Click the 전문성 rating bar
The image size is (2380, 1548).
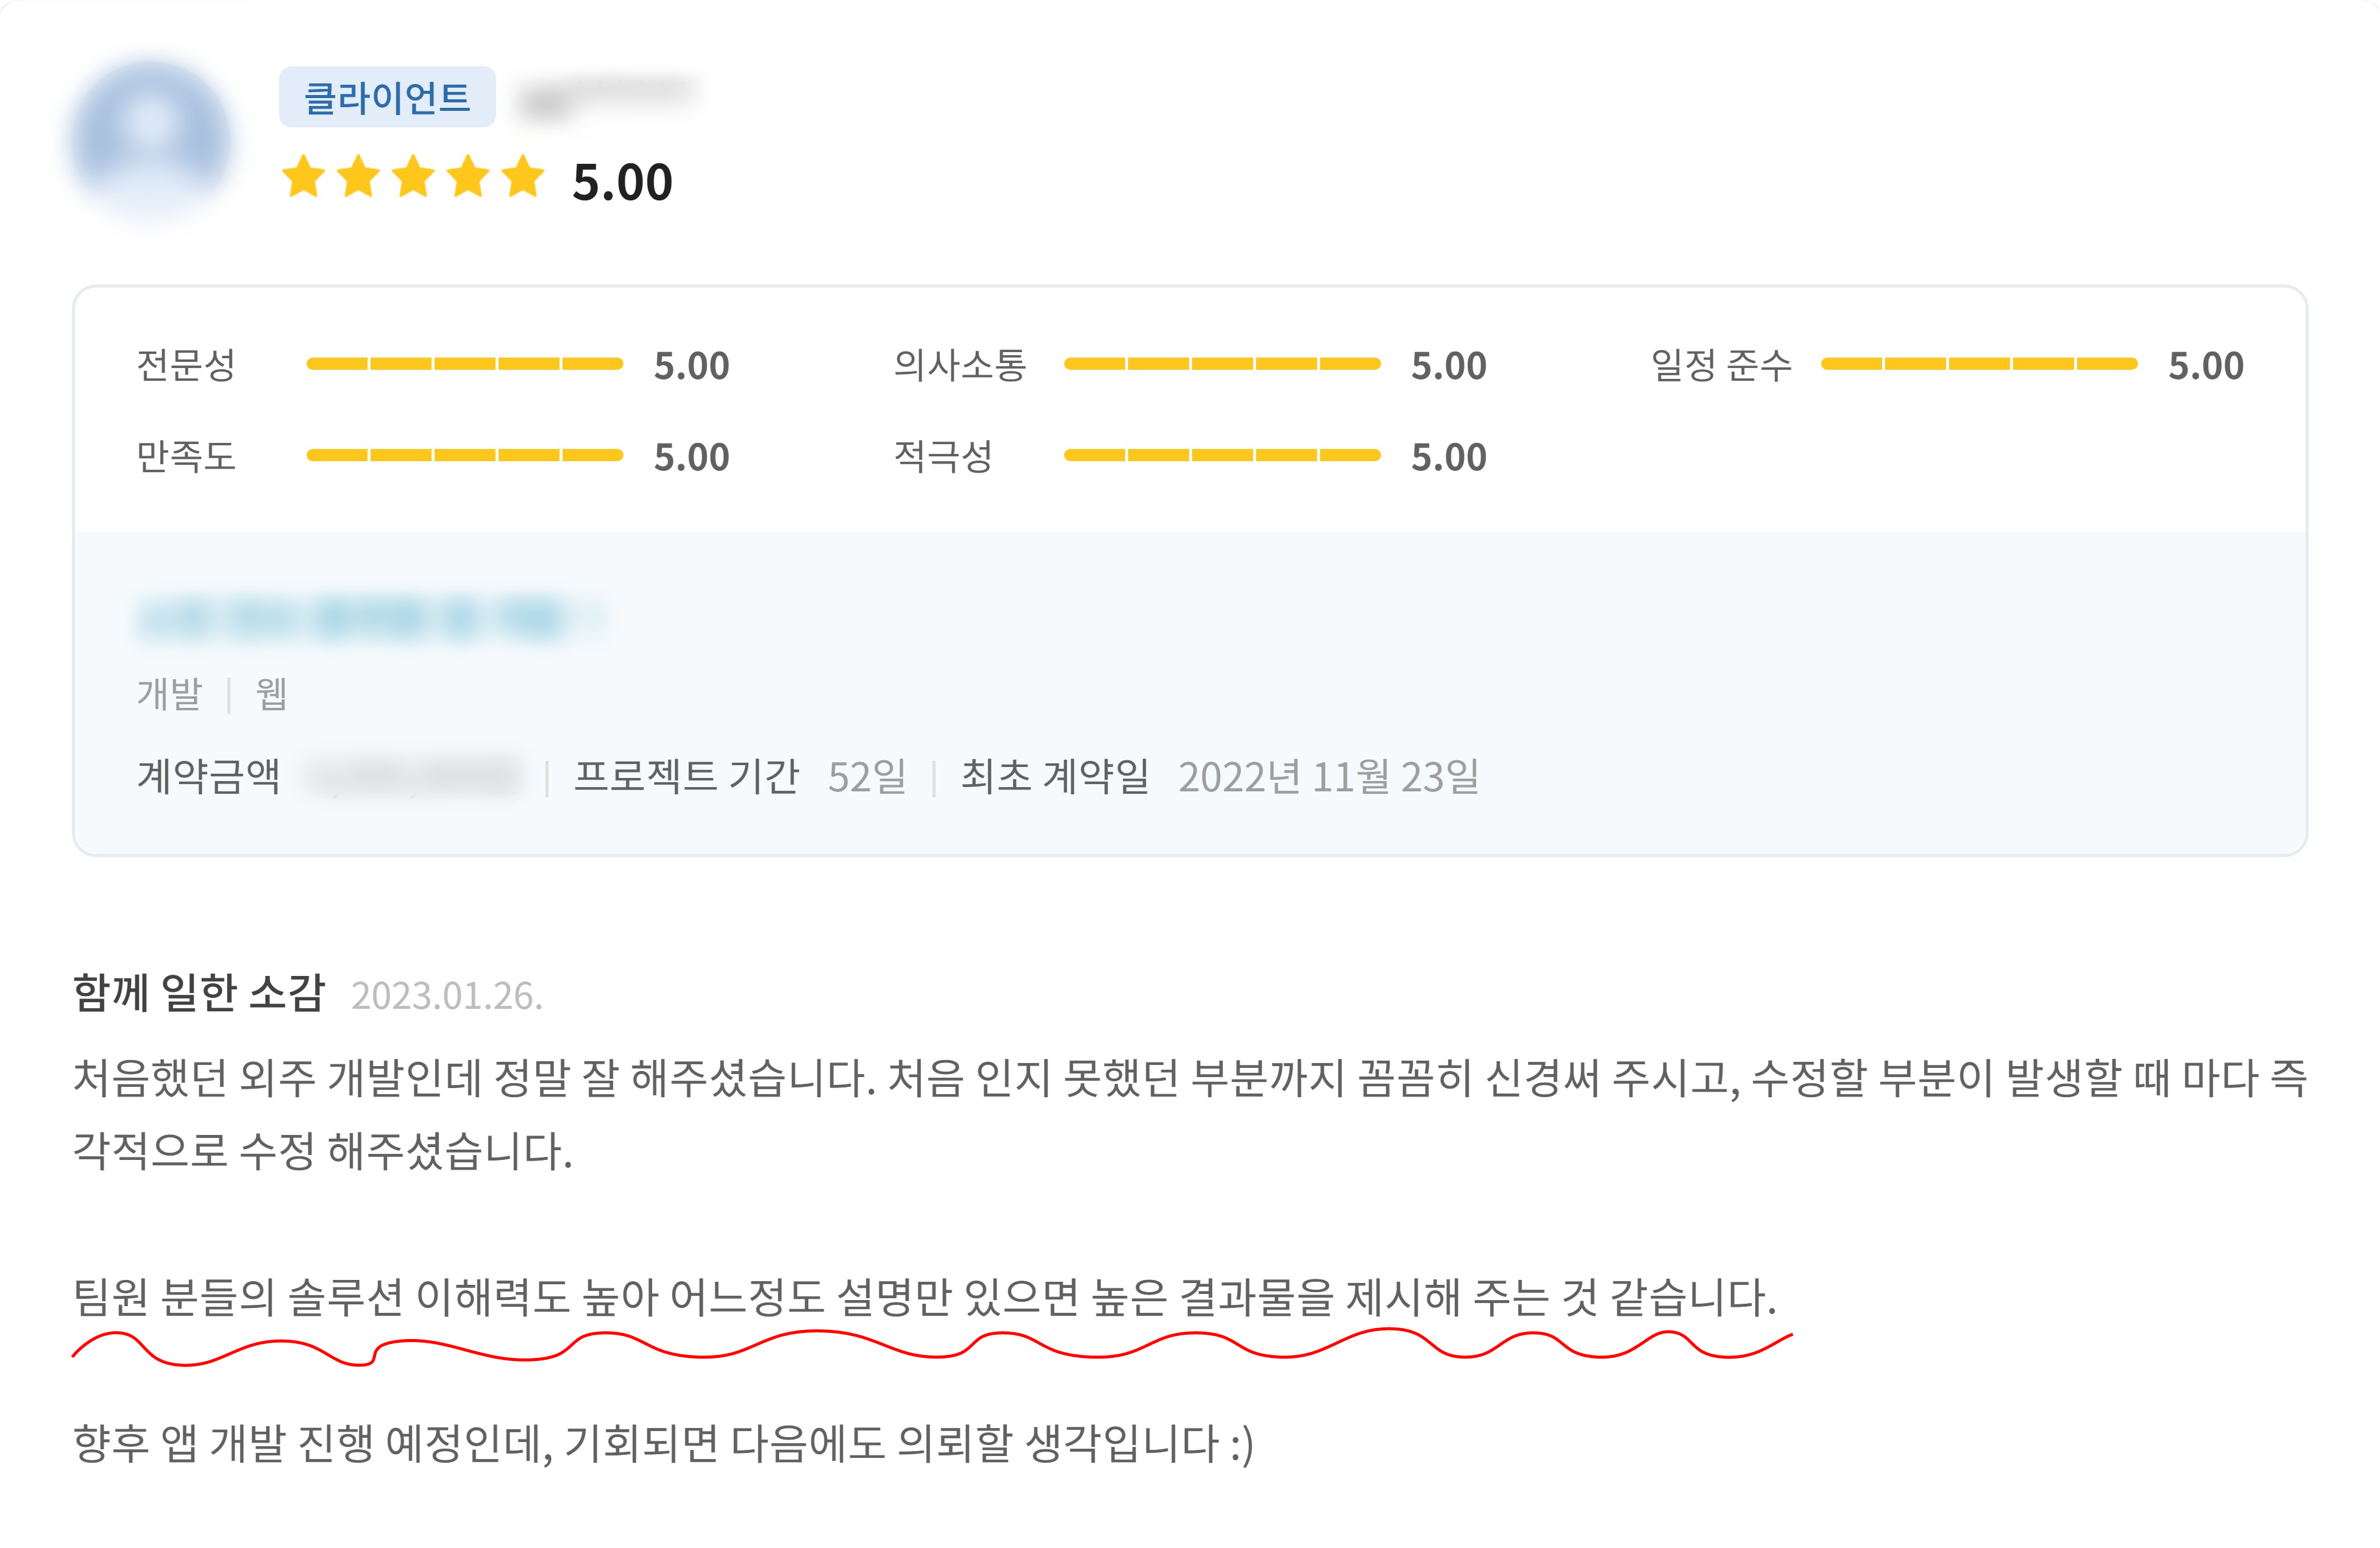[x=464, y=365]
